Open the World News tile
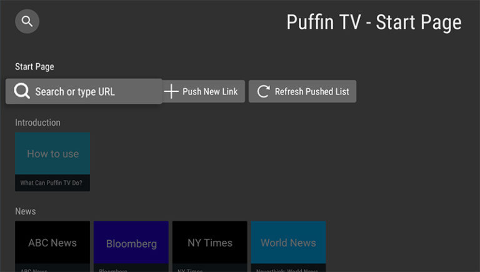This screenshot has width=480, height=272. pos(288,246)
